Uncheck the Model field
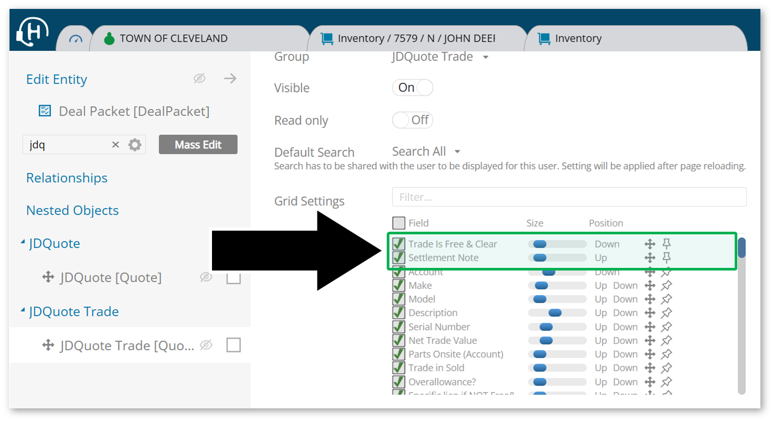Image resolution: width=774 pixels, height=422 pixels. tap(399, 299)
